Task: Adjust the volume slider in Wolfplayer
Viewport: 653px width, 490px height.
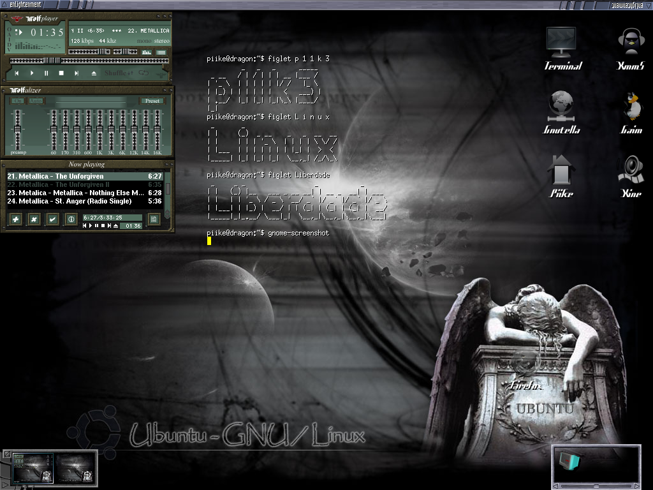Action: pos(89,52)
